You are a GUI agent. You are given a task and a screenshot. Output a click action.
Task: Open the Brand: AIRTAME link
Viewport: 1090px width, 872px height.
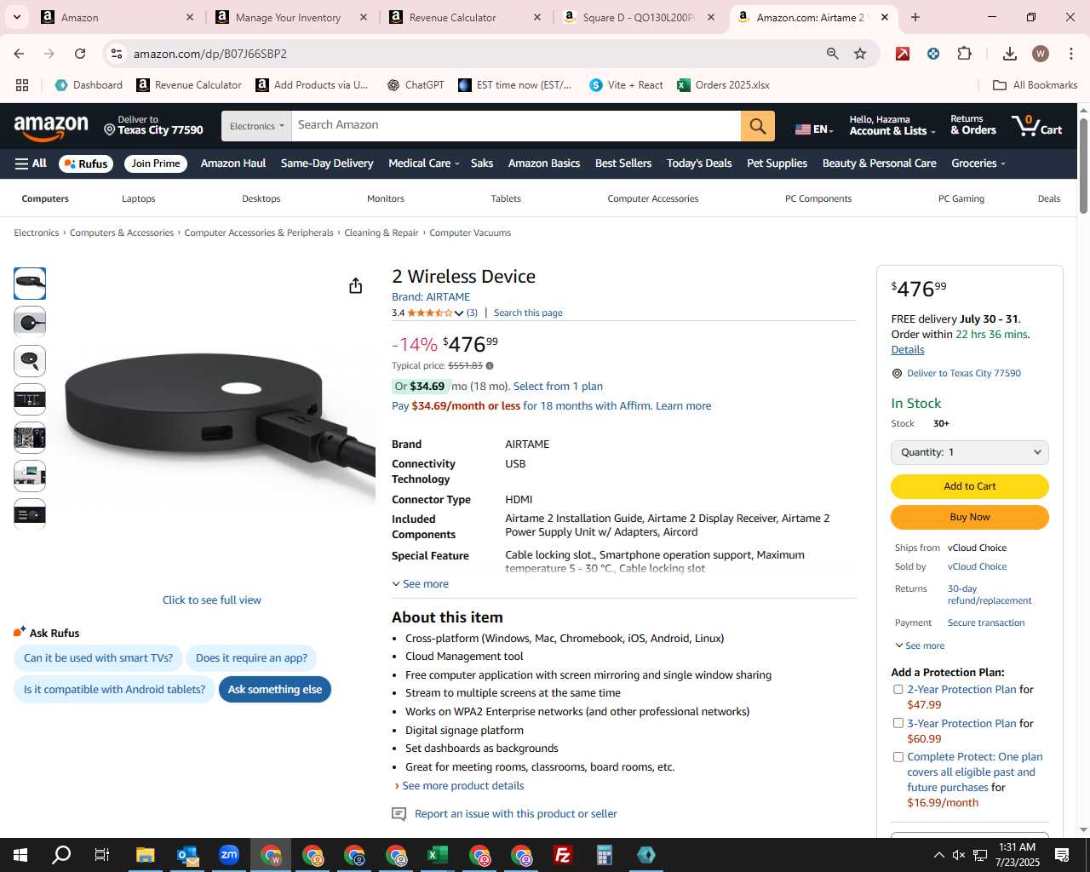click(431, 297)
